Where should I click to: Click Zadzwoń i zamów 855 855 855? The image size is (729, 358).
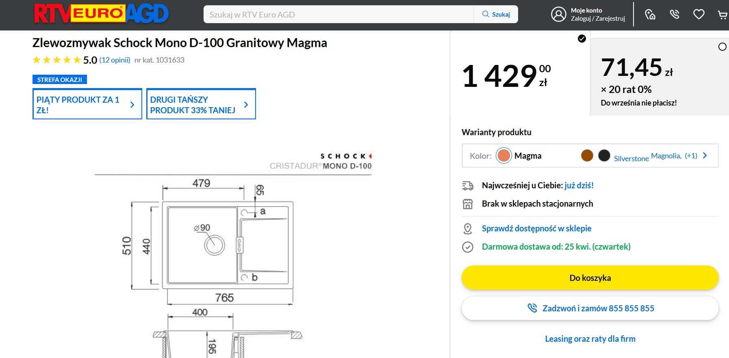tap(590, 308)
